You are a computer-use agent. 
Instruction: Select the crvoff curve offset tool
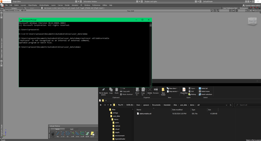click(82, 134)
